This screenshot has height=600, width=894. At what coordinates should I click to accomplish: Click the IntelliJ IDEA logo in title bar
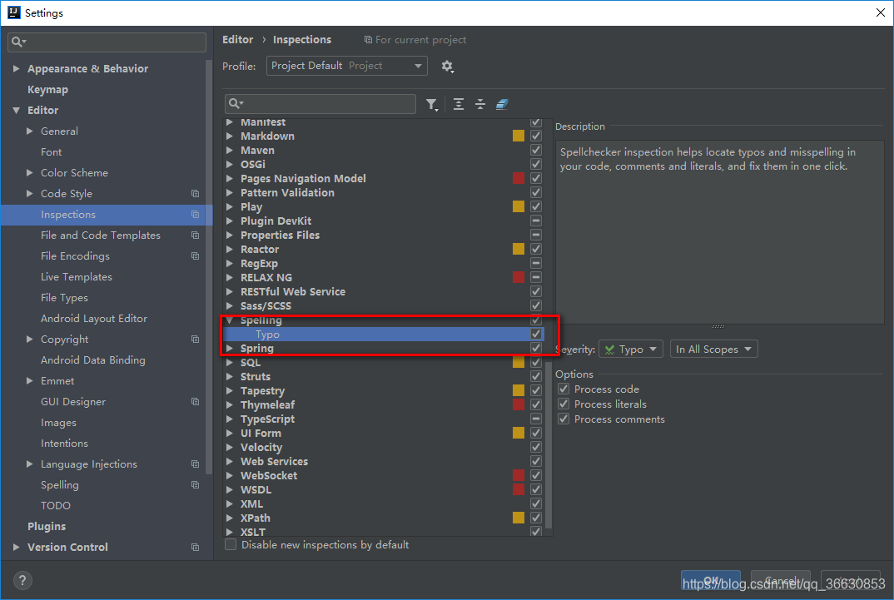coord(13,12)
